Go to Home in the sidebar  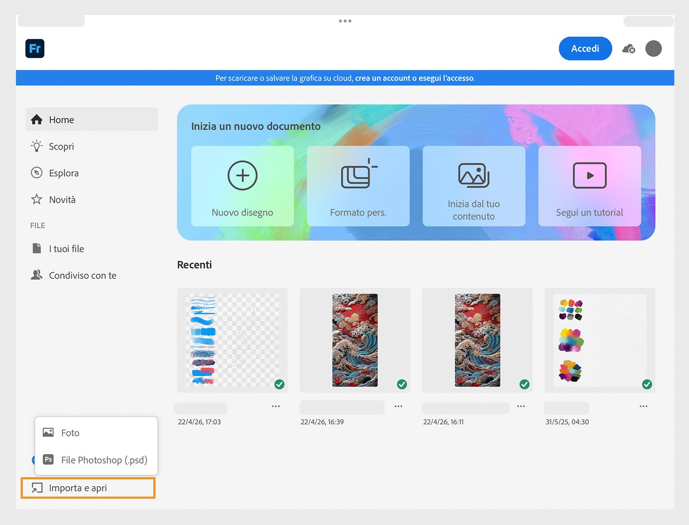pos(92,119)
